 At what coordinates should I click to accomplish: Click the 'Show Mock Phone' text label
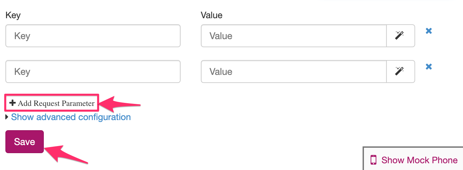click(419, 160)
